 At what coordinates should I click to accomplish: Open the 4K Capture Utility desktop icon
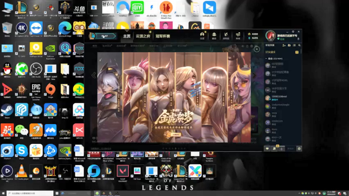pyautogui.click(x=21, y=29)
